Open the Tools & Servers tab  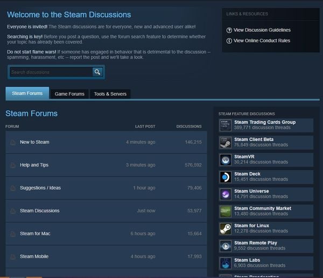click(x=110, y=94)
